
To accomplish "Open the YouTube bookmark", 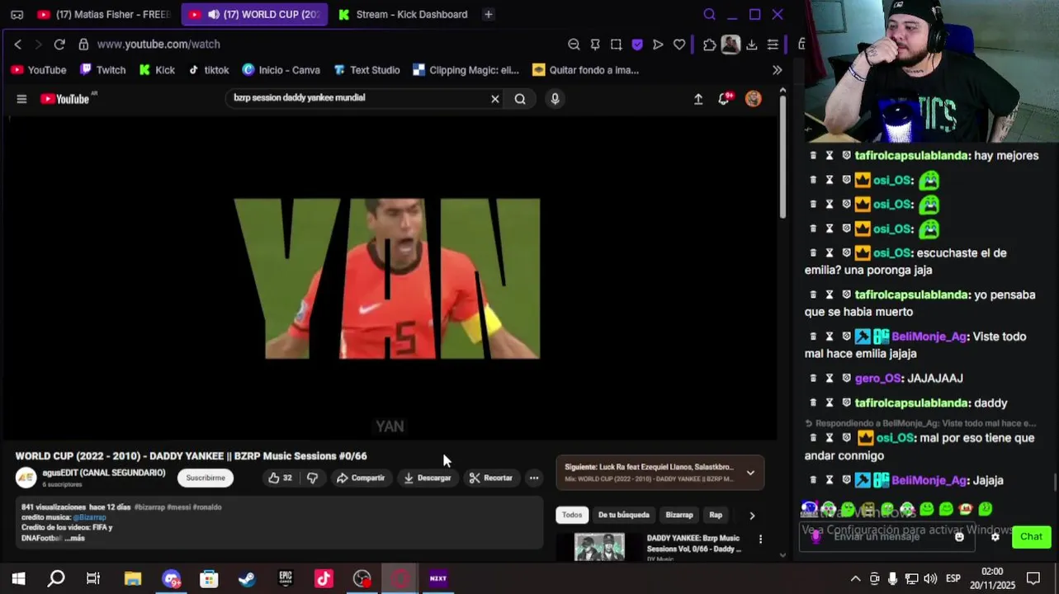I will 39,70.
